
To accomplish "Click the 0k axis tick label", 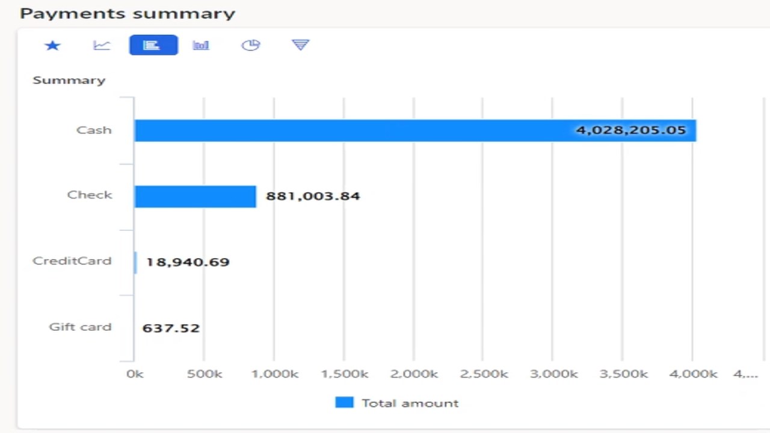I will pos(135,374).
